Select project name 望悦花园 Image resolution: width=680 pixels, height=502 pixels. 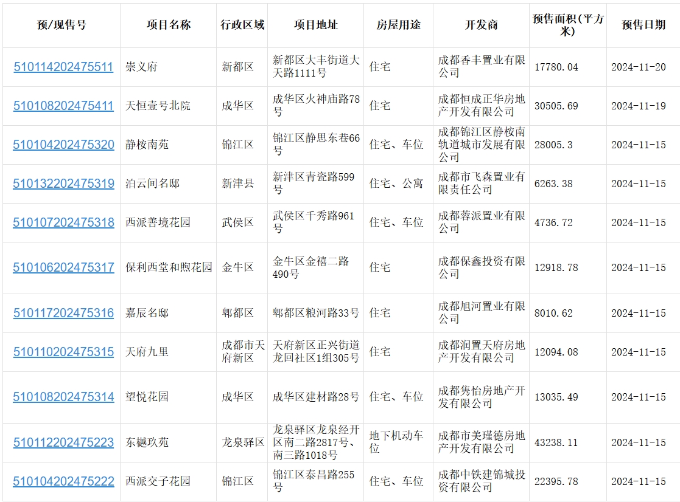coord(147,397)
